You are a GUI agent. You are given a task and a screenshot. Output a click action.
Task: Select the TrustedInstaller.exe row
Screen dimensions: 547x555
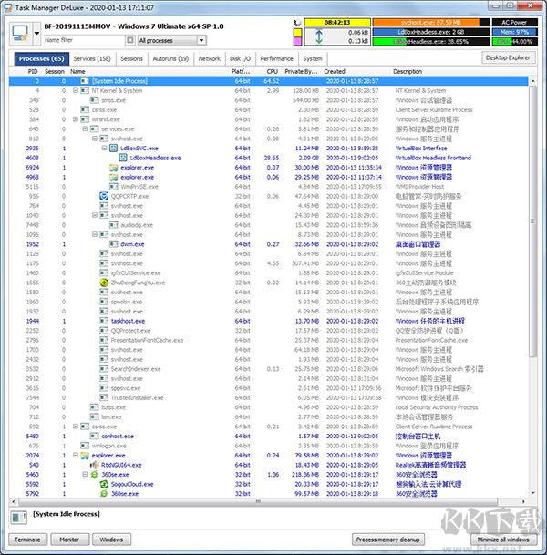[268, 397]
